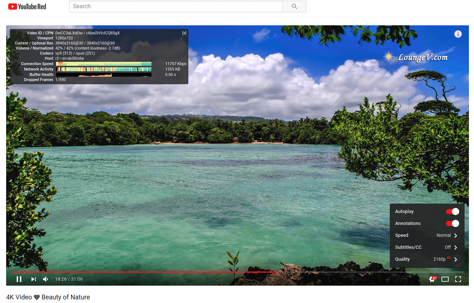Click the Speed label in settings

[x=402, y=235]
